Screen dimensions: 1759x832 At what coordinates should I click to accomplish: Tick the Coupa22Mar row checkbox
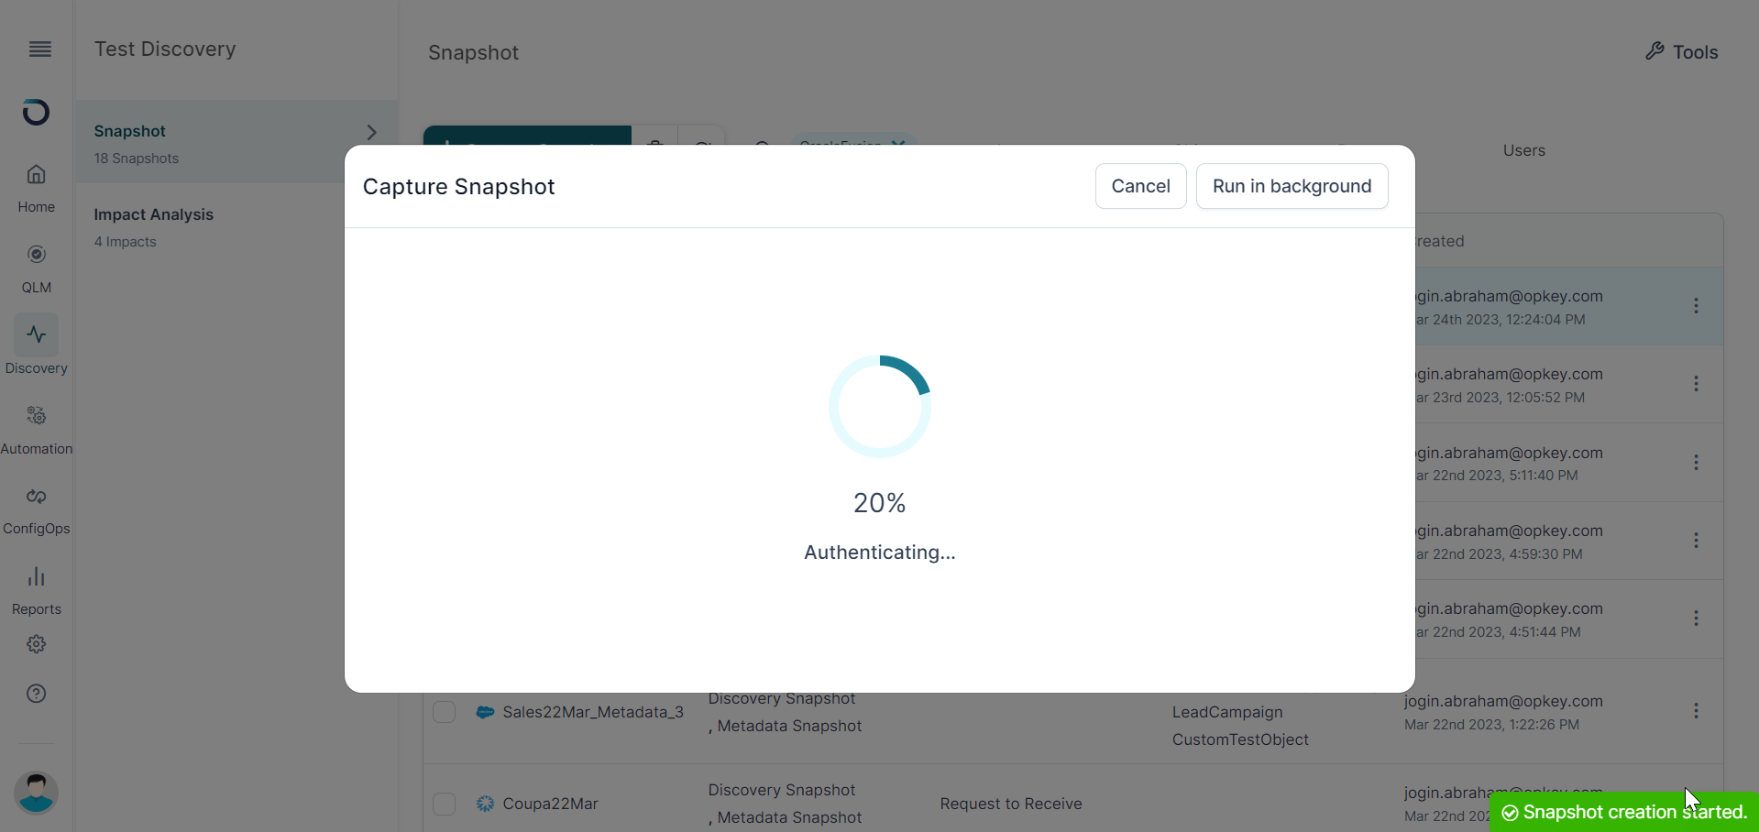(444, 804)
